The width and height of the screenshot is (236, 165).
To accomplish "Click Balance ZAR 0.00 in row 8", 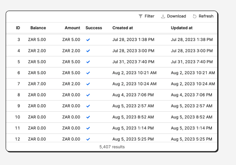I will [x=37, y=95].
